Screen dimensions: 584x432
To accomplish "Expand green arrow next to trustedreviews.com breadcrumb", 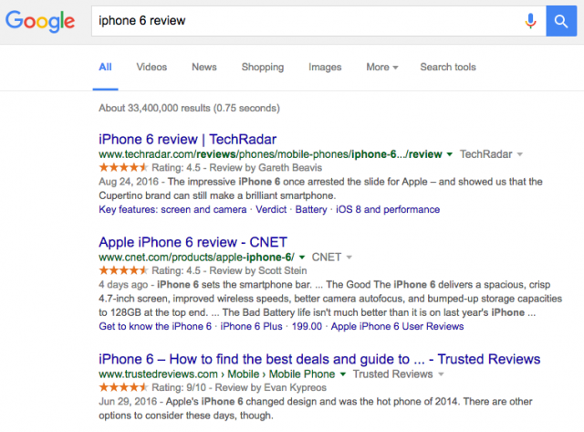I will click(343, 374).
